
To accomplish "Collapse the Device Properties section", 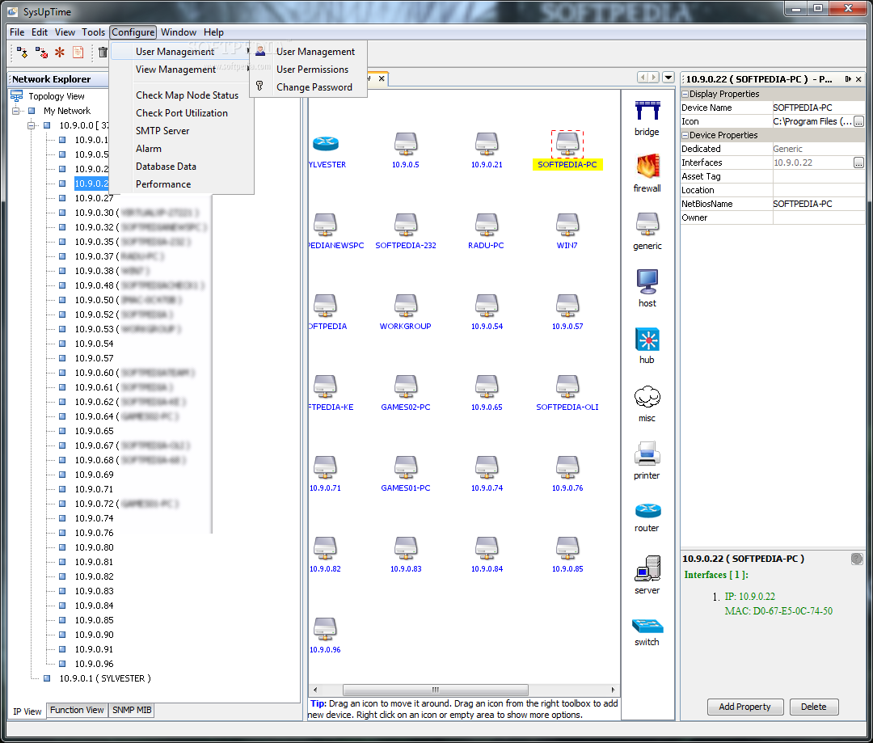I will click(x=685, y=135).
